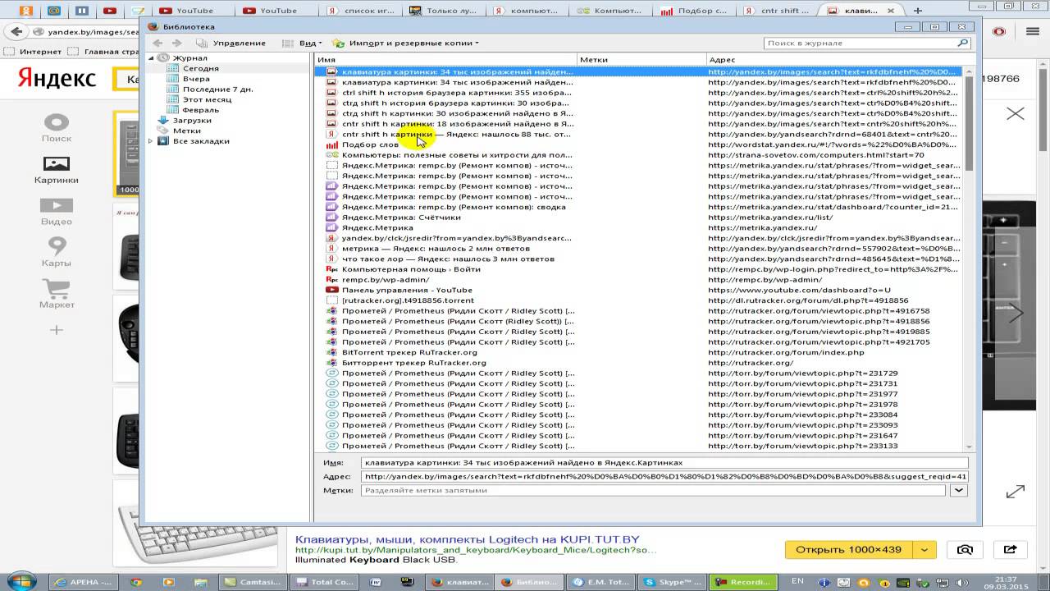Click the history list vertical scrollbar
The height and width of the screenshot is (591, 1050).
coord(970,258)
